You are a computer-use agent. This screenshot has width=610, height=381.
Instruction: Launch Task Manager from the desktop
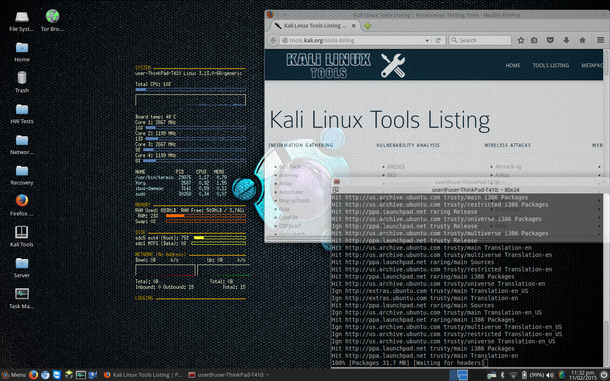(x=22, y=298)
